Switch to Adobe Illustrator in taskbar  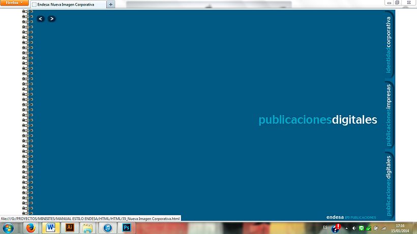click(70, 228)
